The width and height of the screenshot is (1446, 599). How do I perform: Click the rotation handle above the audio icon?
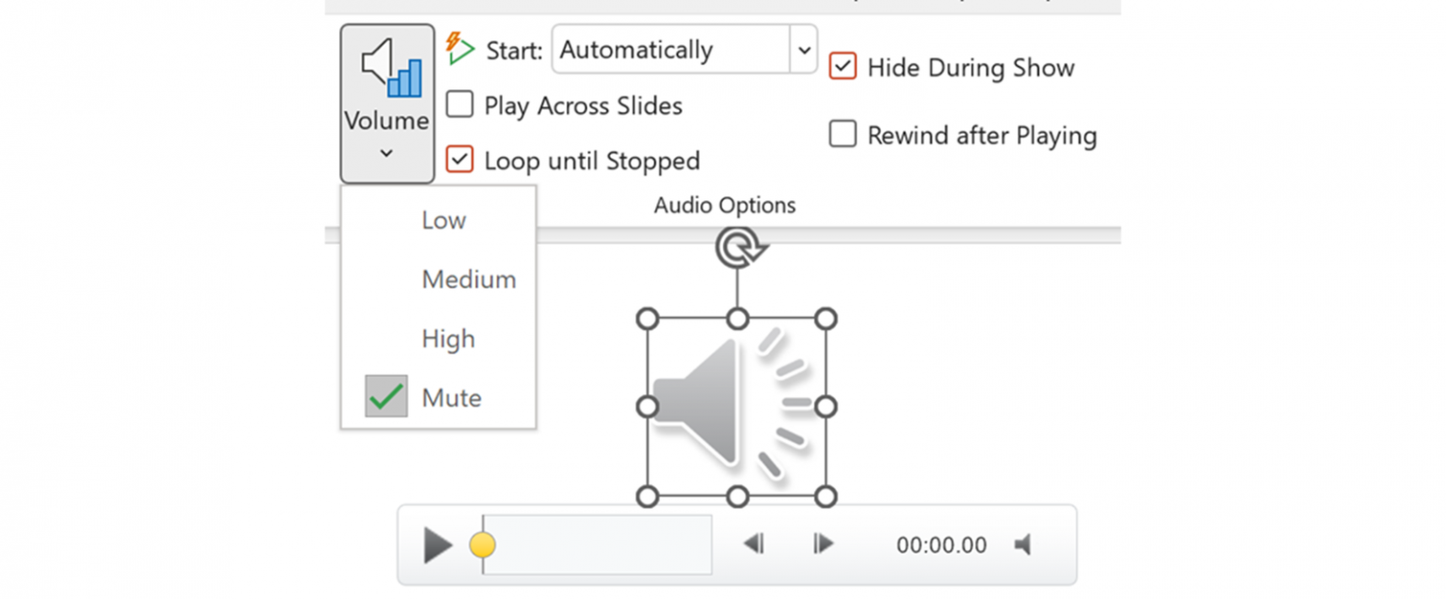(x=738, y=246)
